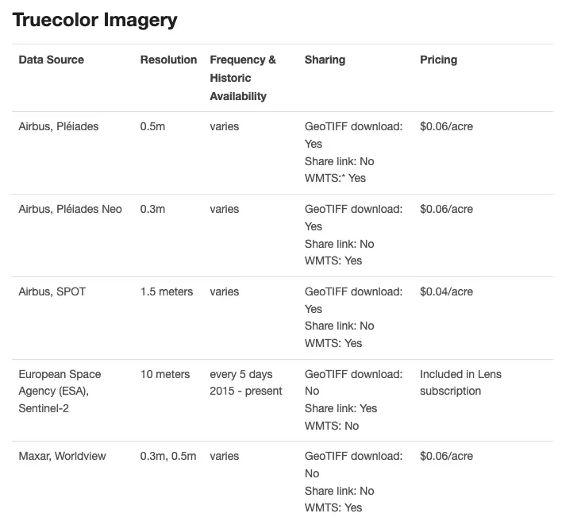Click the every 5 days frequency text
The image size is (581, 521).
pyautogui.click(x=241, y=374)
